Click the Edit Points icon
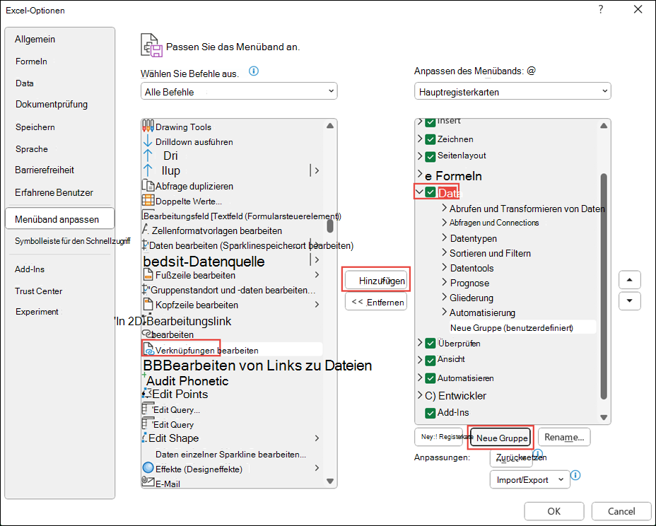656x526 pixels. pyautogui.click(x=147, y=393)
